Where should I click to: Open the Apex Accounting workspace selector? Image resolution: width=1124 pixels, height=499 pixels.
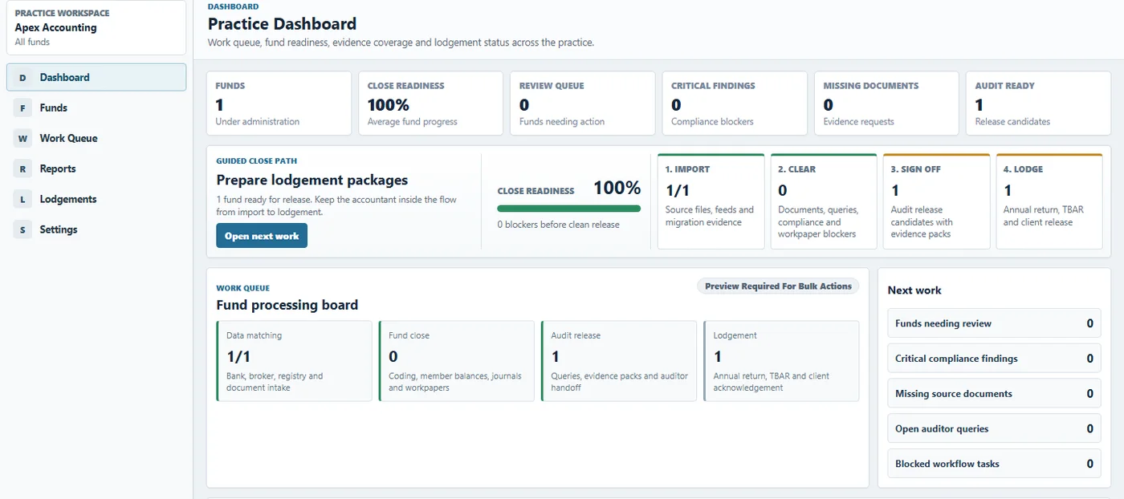point(96,27)
